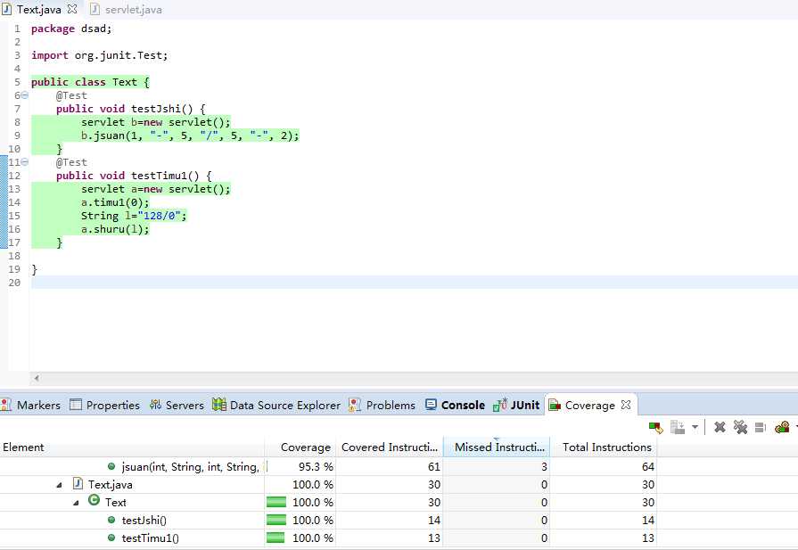This screenshot has width=798, height=550.
Task: Click the Data Source Explorer tab icon
Action: (218, 405)
